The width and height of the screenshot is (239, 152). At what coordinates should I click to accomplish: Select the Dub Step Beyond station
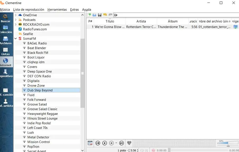(51, 90)
